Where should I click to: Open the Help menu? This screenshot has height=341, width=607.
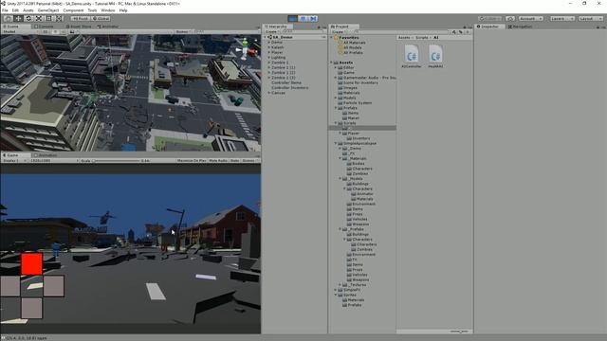pyautogui.click(x=123, y=10)
